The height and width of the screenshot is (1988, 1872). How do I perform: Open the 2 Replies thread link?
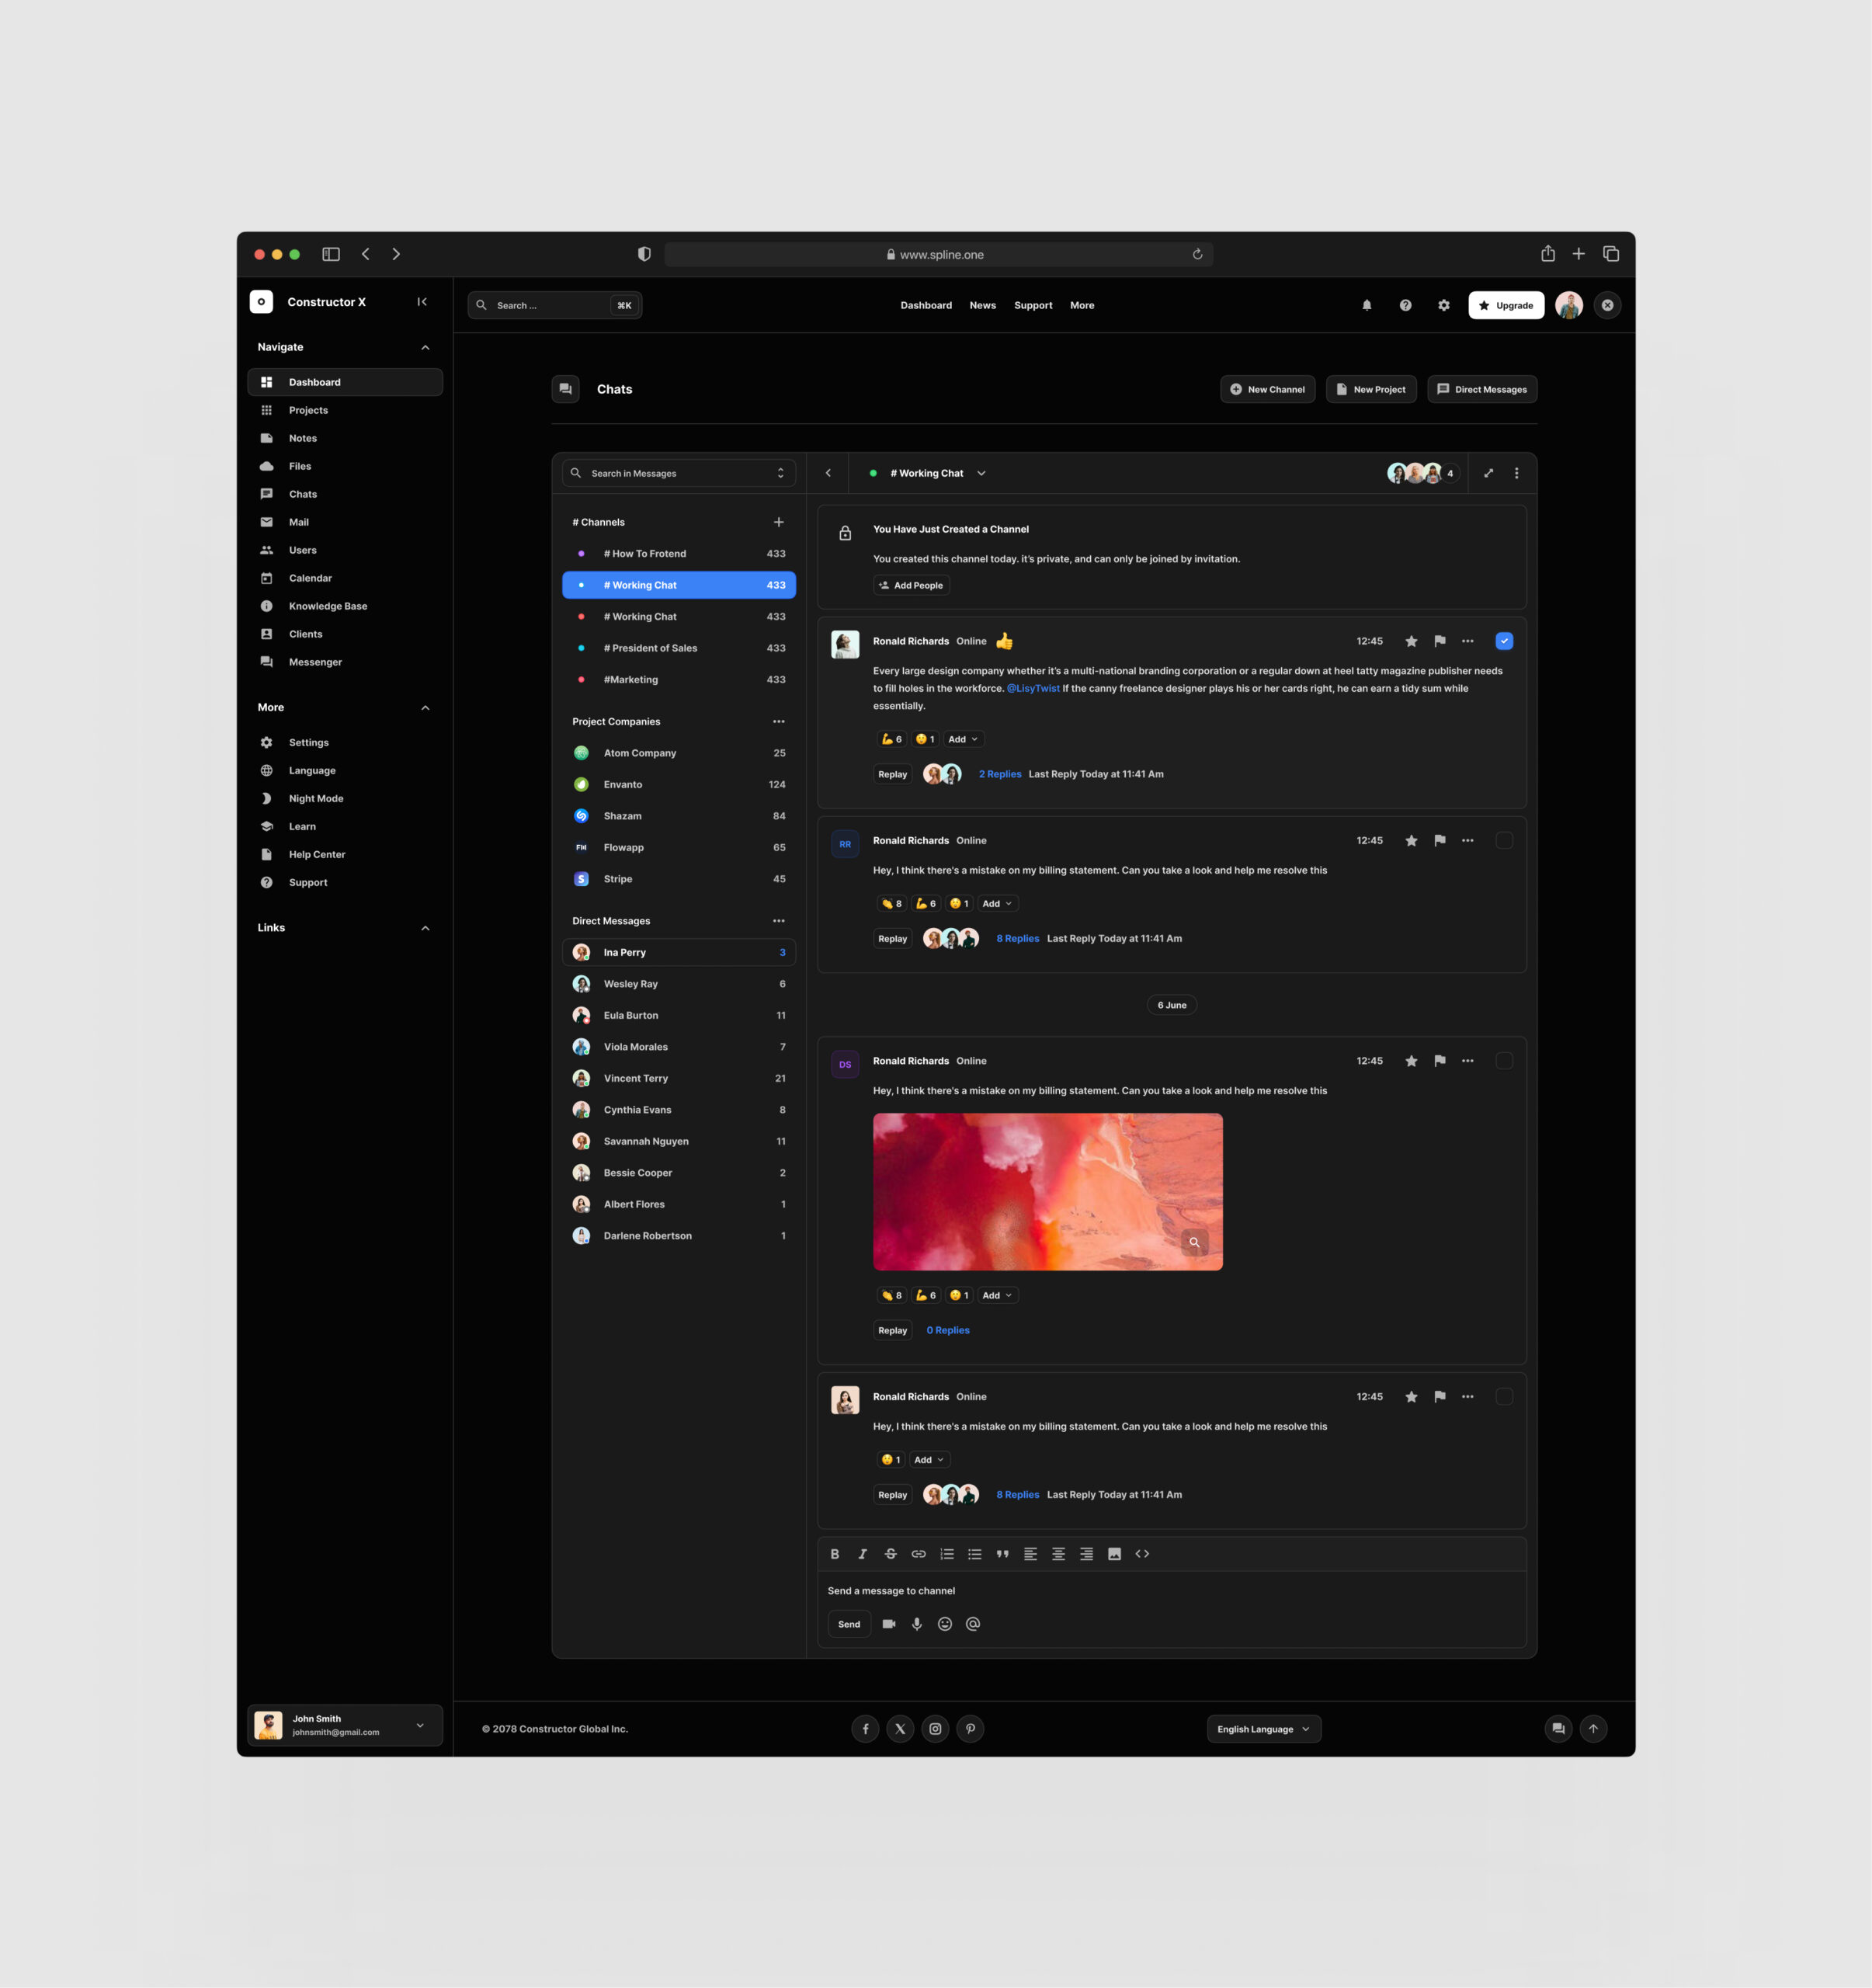point(1000,774)
